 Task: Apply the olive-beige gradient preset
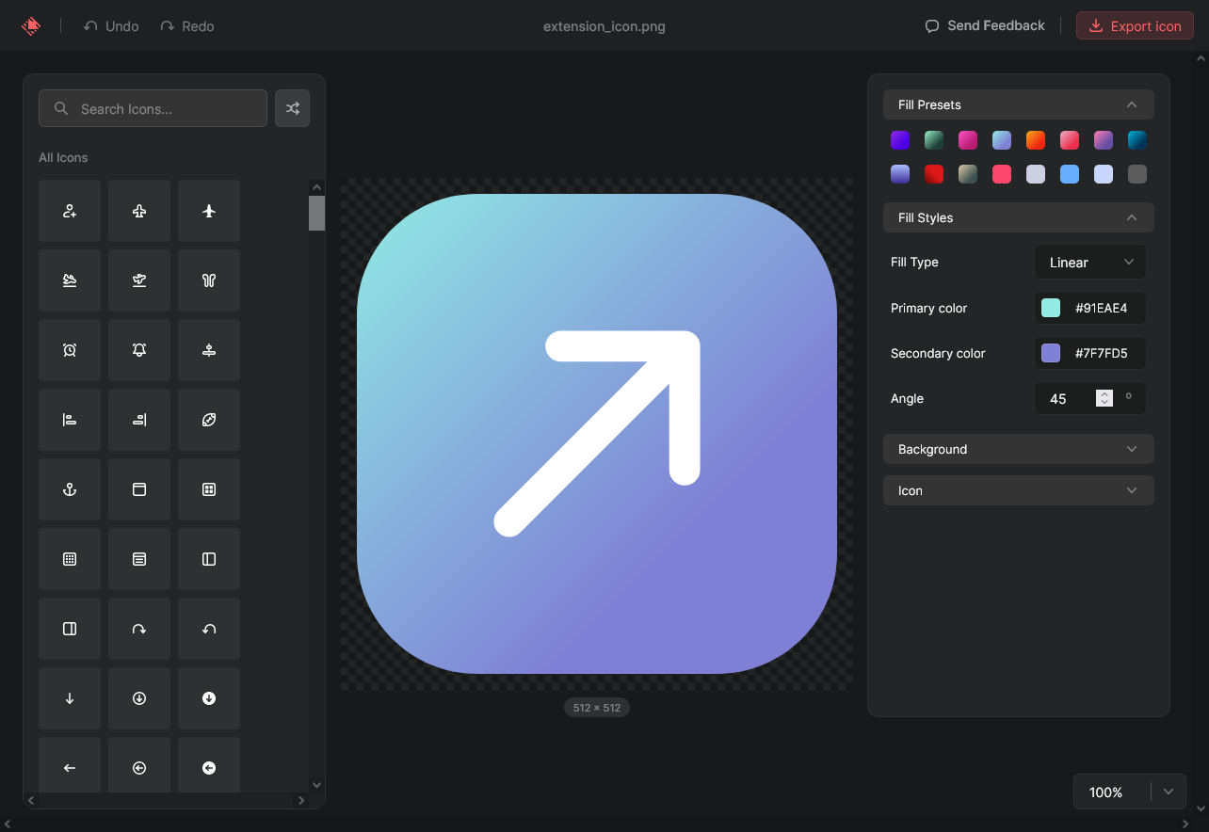[x=968, y=174]
